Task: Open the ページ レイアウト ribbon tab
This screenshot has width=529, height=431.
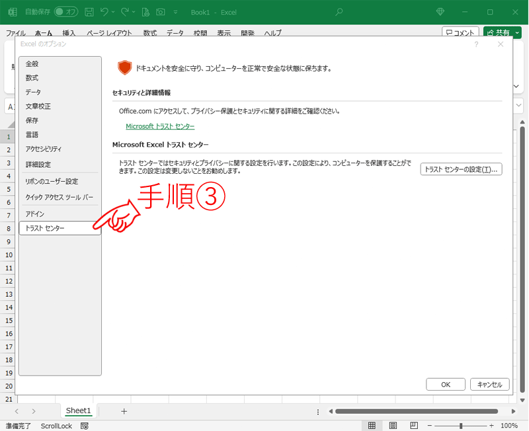Action: (x=109, y=32)
